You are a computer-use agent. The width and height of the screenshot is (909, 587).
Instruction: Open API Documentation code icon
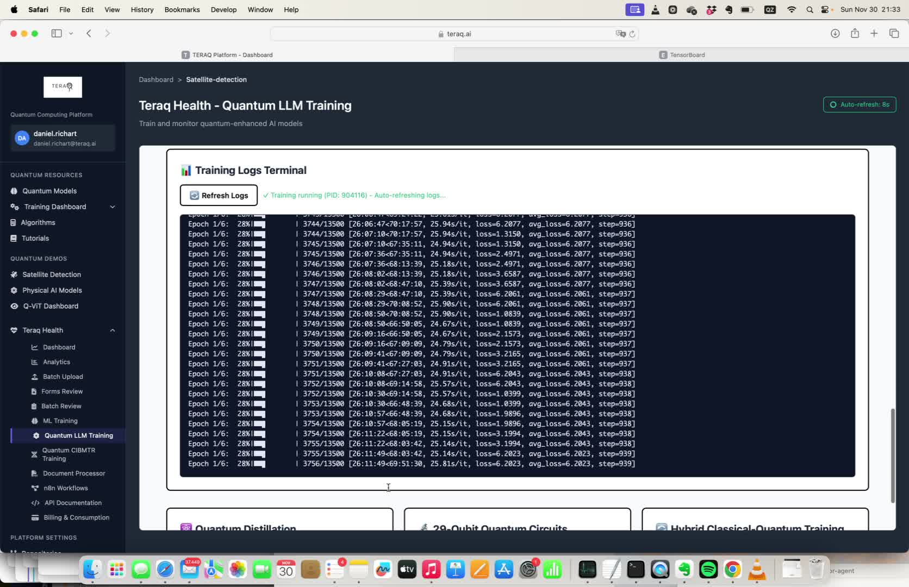point(35,503)
